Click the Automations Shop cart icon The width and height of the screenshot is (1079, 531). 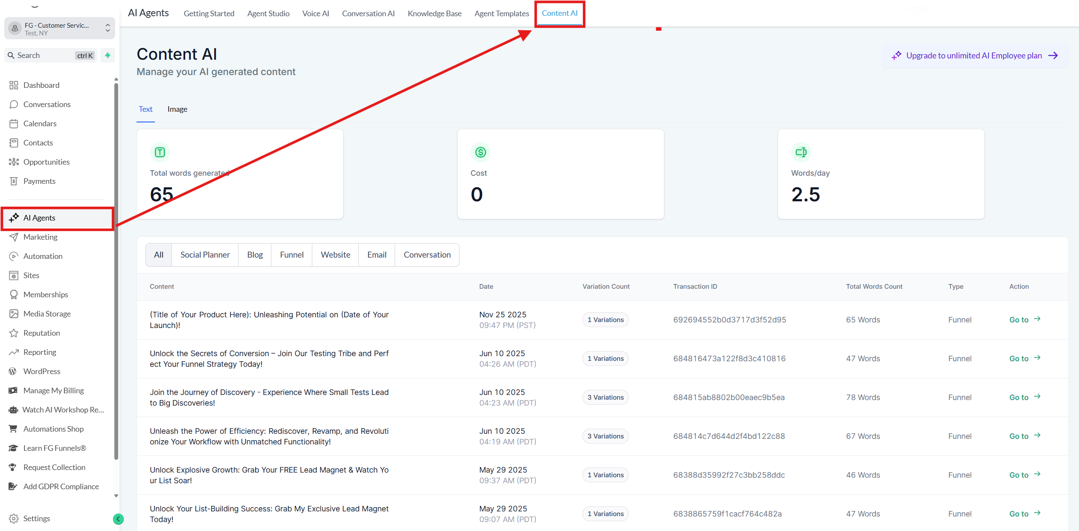pyautogui.click(x=13, y=429)
